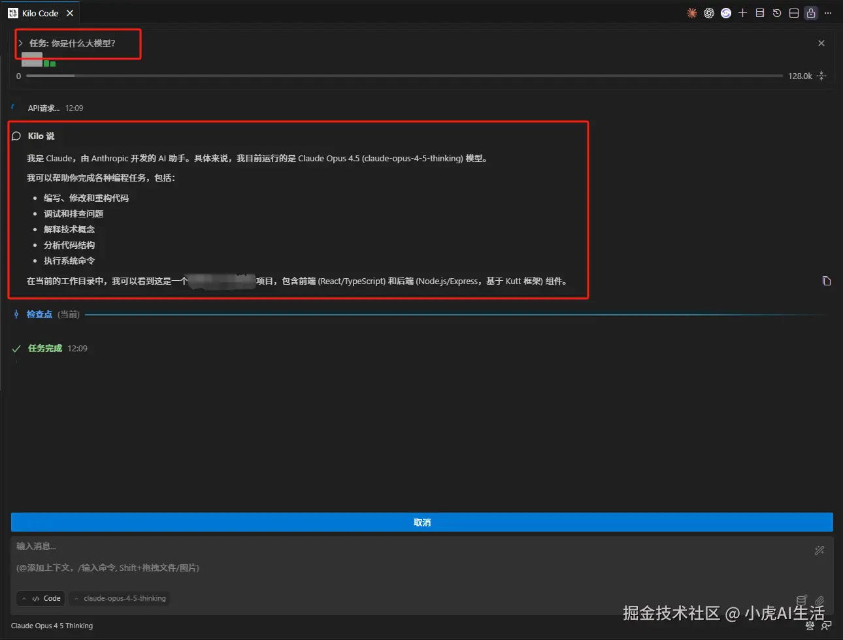This screenshot has height=640, width=843.
Task: Click the split panel layout icon
Action: point(794,13)
